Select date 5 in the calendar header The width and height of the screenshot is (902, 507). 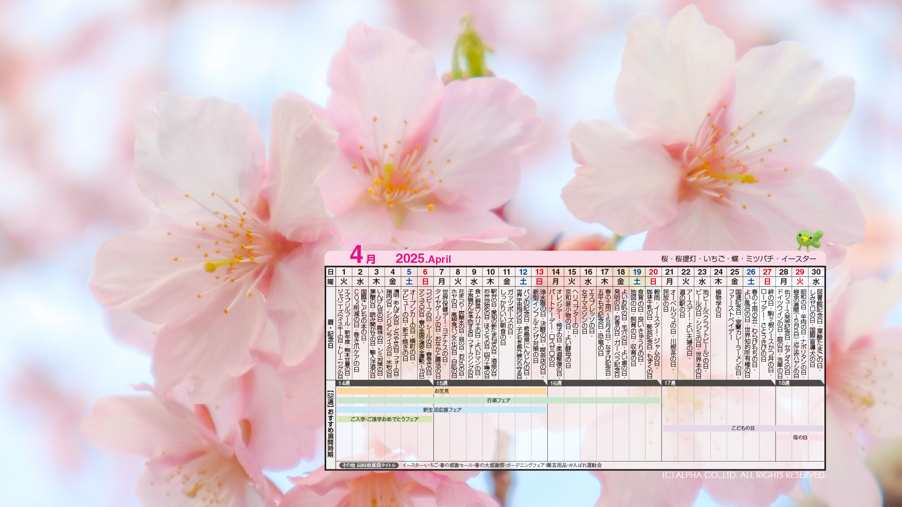coord(409,272)
